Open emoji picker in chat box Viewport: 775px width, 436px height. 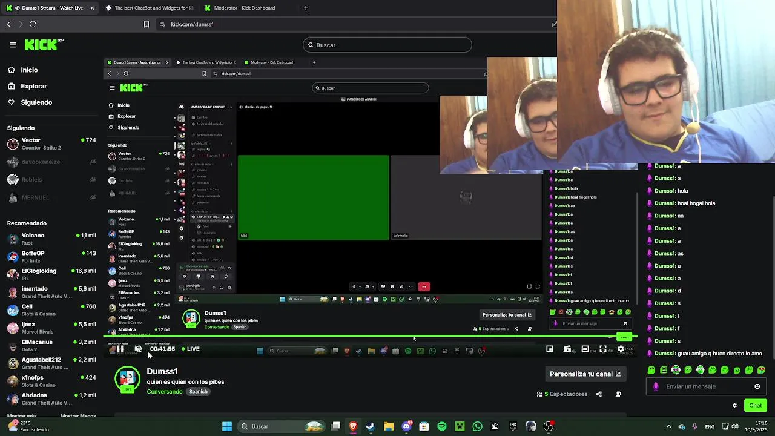pyautogui.click(x=757, y=386)
